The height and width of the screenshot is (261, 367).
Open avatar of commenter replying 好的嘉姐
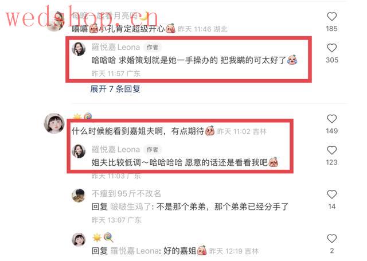click(79, 239)
